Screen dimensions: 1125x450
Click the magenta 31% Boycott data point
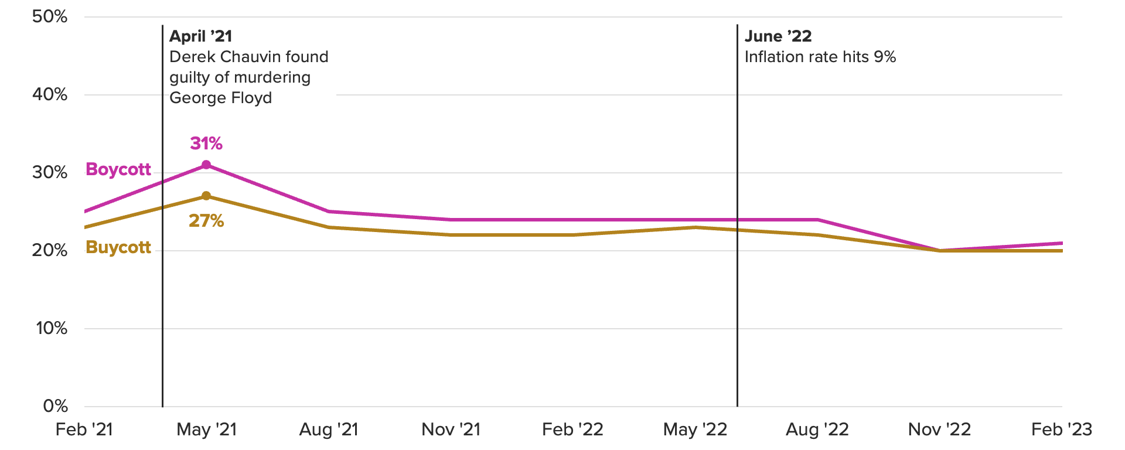coord(206,165)
